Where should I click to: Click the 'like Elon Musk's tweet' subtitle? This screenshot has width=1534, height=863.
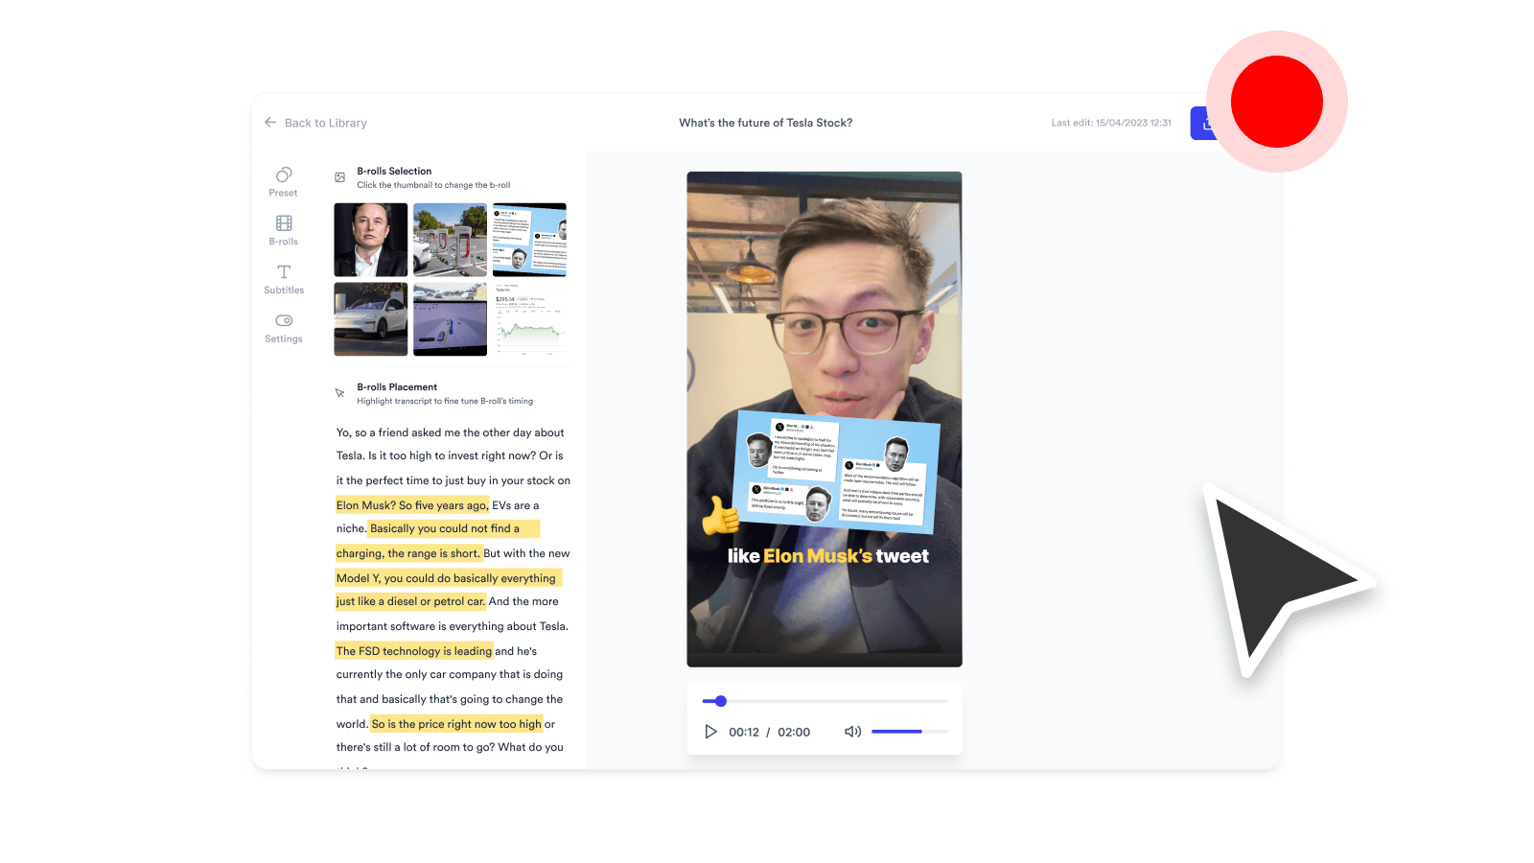tap(828, 556)
